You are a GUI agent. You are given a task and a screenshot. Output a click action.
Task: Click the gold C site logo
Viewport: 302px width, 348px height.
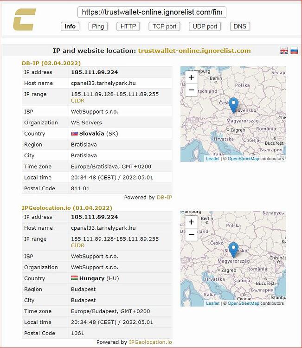tap(25, 19)
